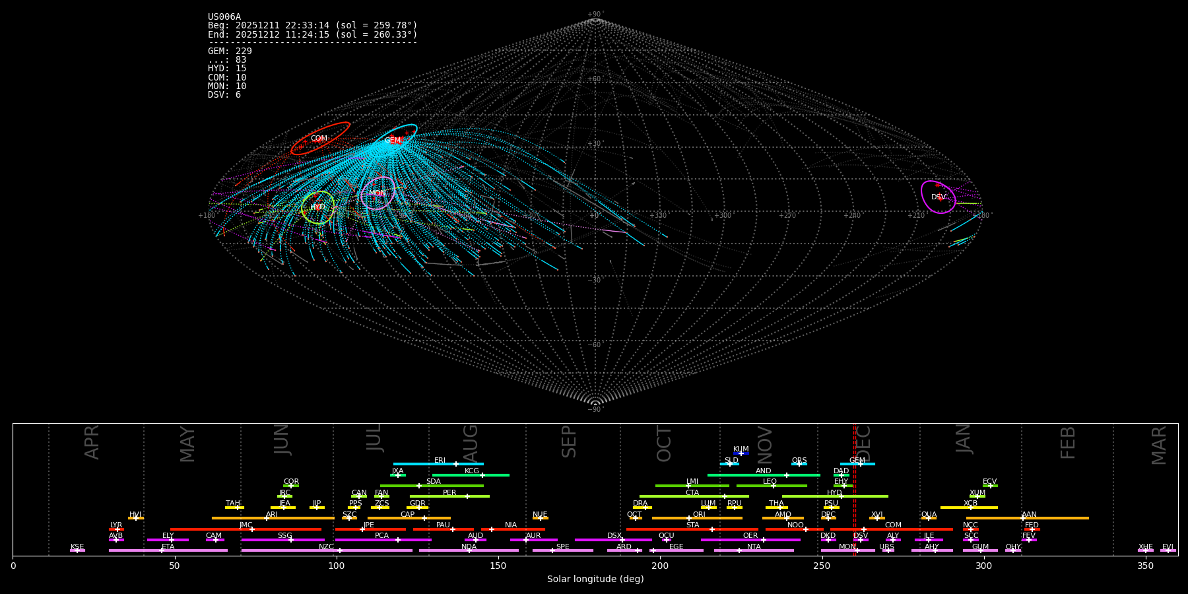
Task: Click the NTA shower bar in the timeline
Action: [754, 550]
